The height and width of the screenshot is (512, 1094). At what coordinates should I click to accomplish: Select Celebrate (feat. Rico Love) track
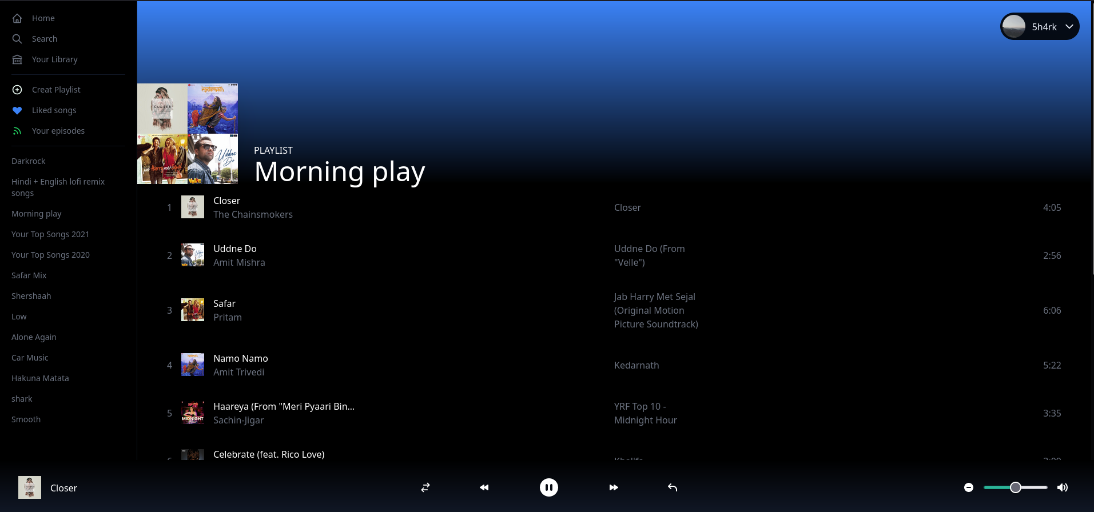269,454
